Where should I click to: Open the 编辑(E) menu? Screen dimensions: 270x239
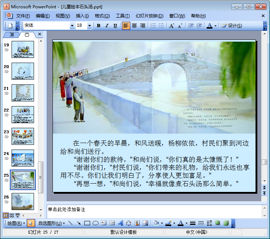43,16
